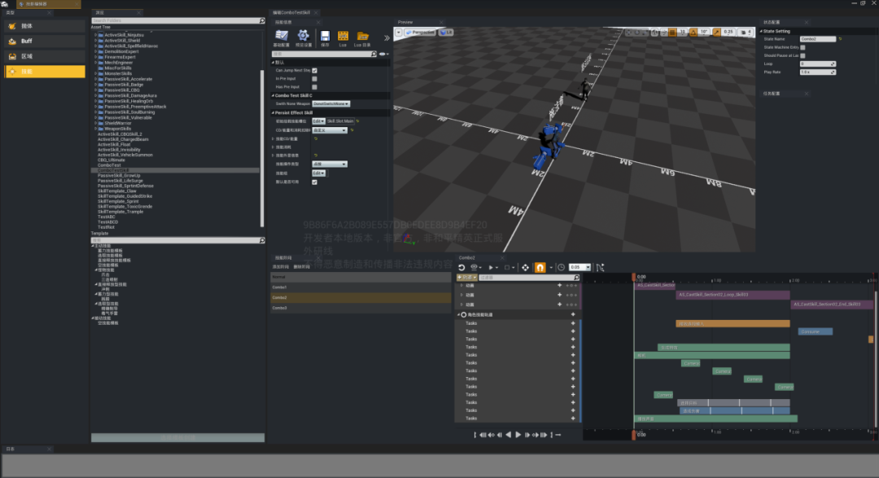The height and width of the screenshot is (478, 879).
Task: Click the Play Rate value slider field
Action: [817, 72]
